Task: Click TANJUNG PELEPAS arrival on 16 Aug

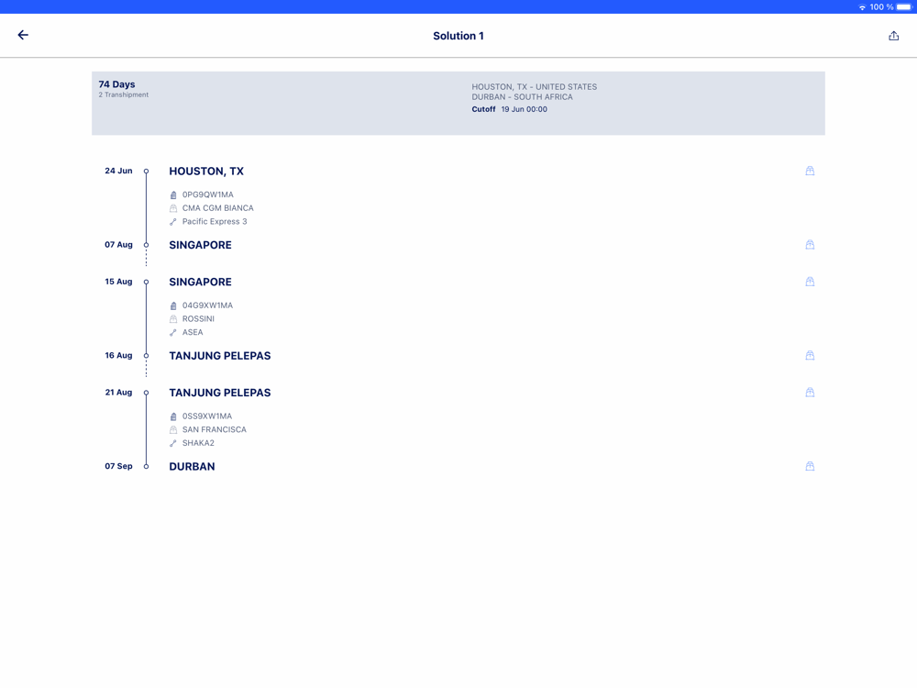Action: pos(220,356)
